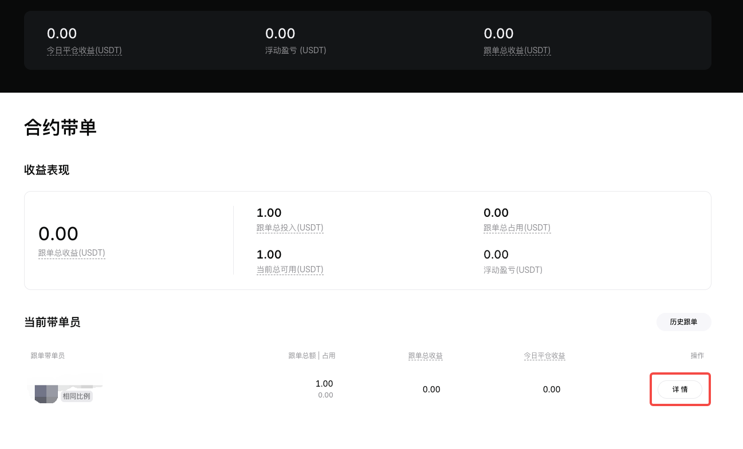Viewport: 743px width, 449px height.
Task: Click the 相同比例 tag beside trader
Action: (76, 396)
